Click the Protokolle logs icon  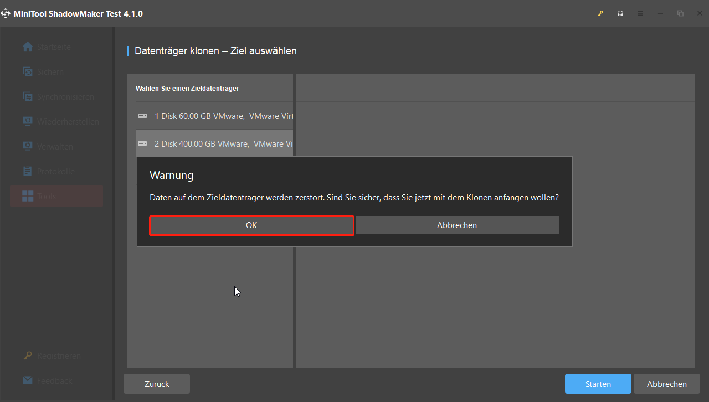tap(27, 172)
